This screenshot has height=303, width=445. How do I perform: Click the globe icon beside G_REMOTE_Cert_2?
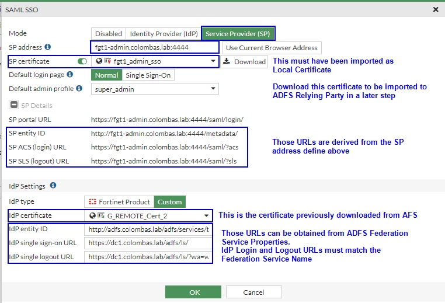click(92, 215)
